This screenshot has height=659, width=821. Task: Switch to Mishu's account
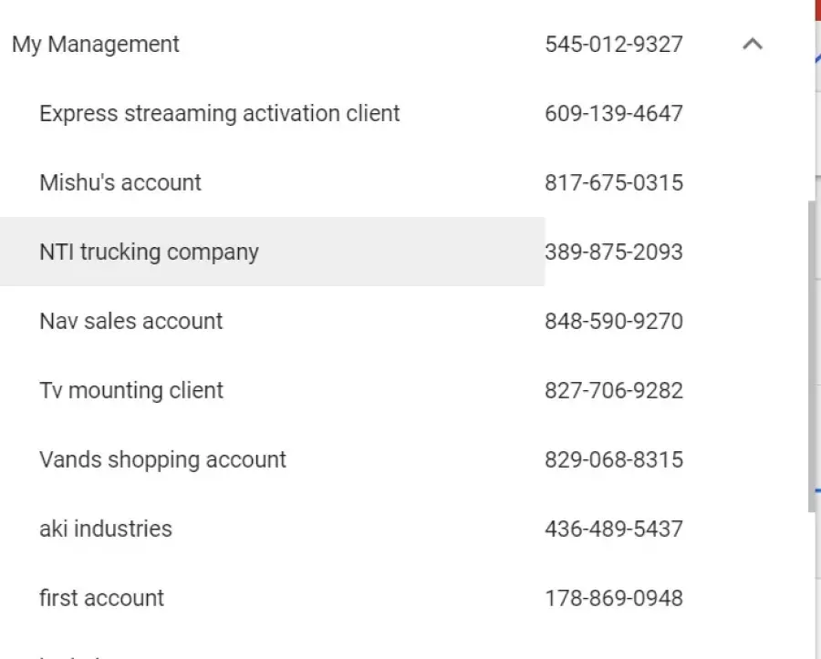click(x=120, y=182)
